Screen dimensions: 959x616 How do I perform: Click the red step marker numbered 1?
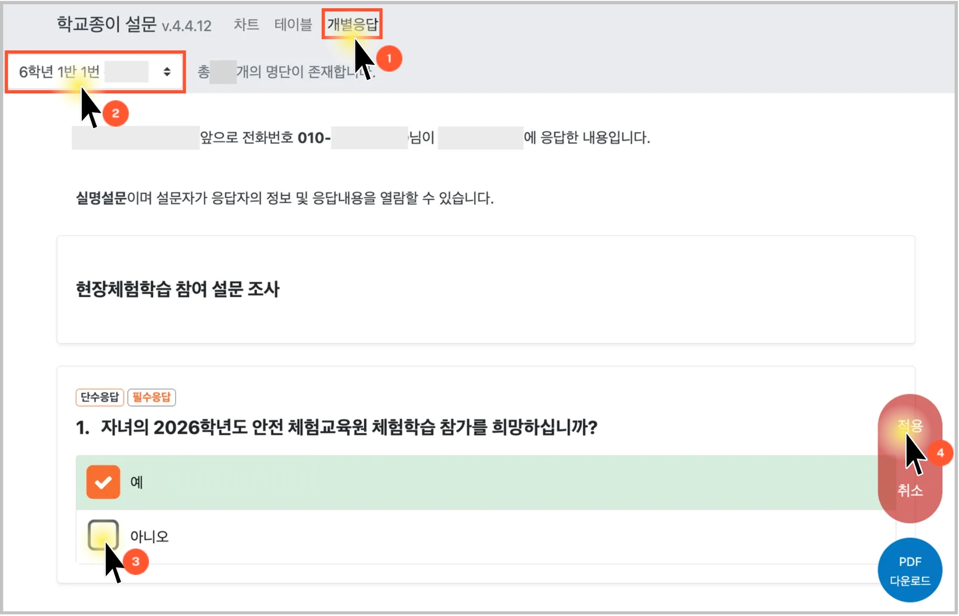(x=389, y=59)
